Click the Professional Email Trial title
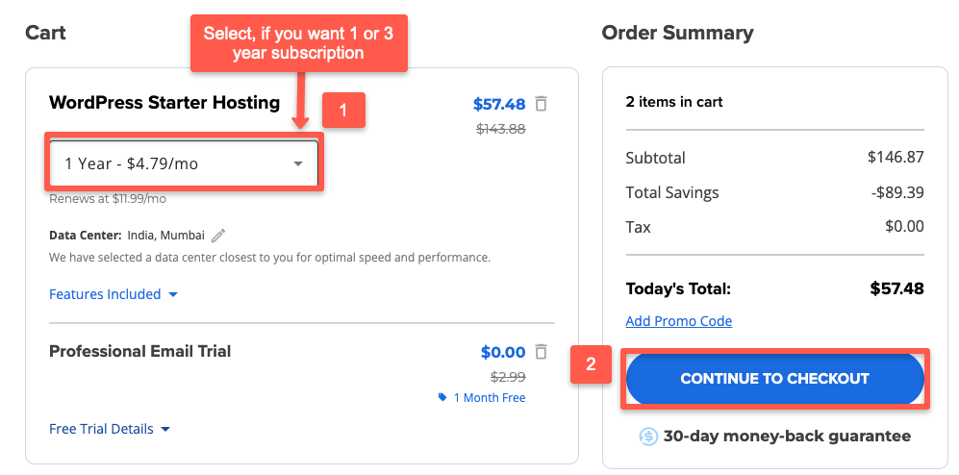The width and height of the screenshot is (959, 475). (140, 351)
